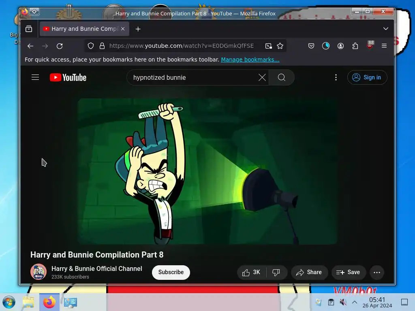Expand the list all tabs chevron

386,29
